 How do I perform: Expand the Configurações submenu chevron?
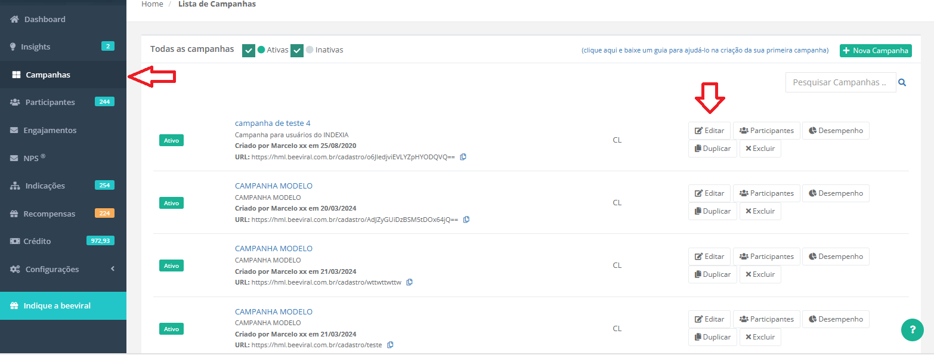coord(113,269)
